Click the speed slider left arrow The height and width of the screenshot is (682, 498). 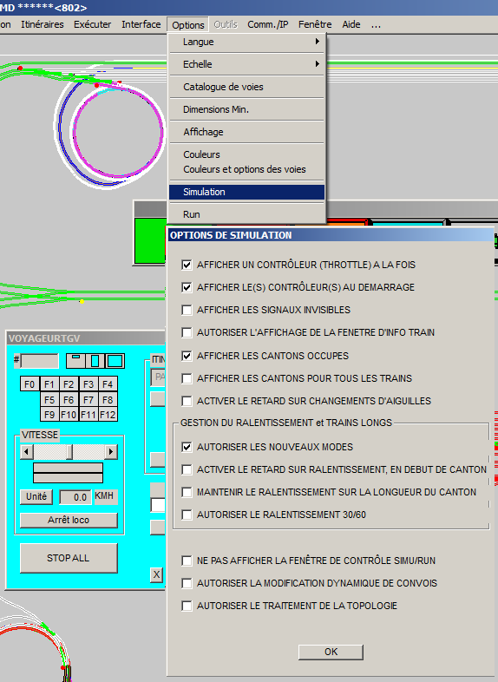[27, 452]
